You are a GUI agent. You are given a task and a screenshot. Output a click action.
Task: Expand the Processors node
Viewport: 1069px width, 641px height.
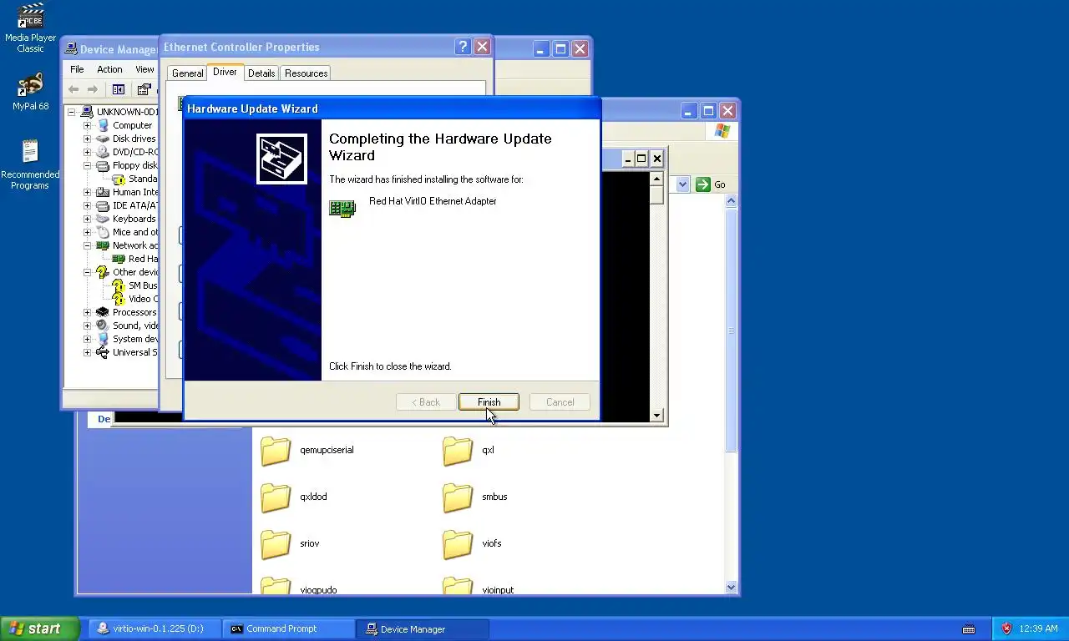pyautogui.click(x=87, y=312)
